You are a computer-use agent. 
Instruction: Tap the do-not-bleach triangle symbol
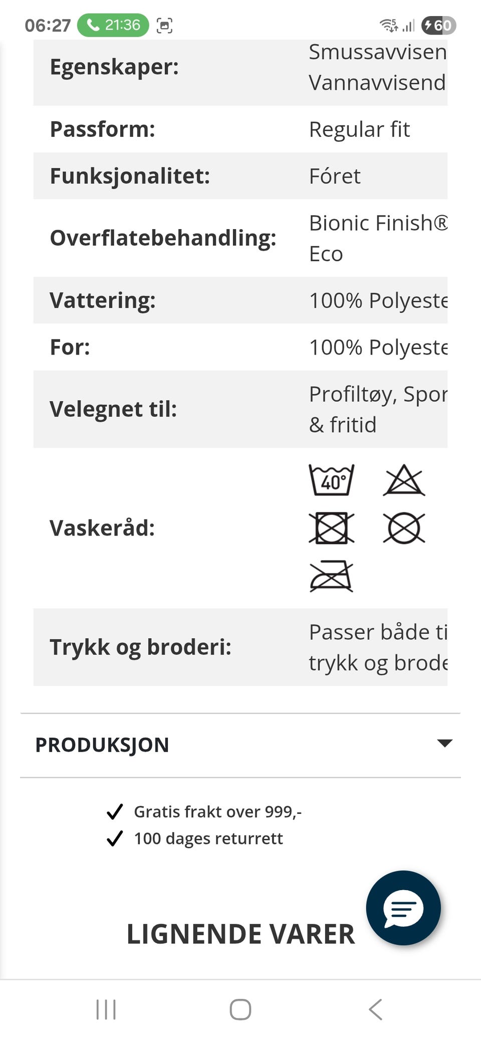click(x=404, y=480)
